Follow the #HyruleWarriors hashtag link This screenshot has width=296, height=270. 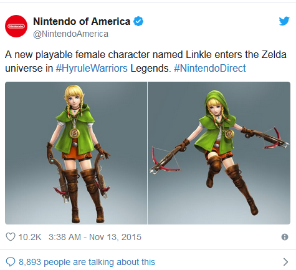92,68
